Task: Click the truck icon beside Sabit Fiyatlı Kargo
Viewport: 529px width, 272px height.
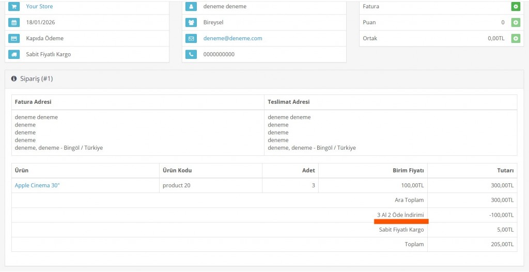Action: pos(15,54)
